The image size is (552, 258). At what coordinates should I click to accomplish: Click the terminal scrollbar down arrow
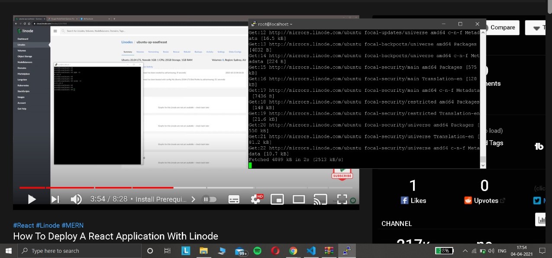click(483, 165)
